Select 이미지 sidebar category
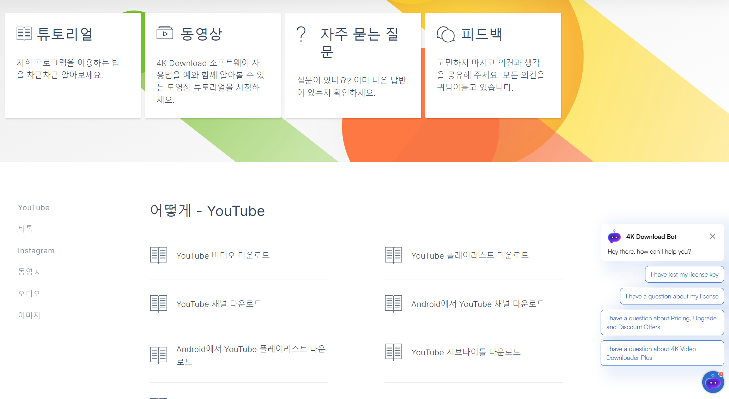This screenshot has width=729, height=399. pos(29,315)
